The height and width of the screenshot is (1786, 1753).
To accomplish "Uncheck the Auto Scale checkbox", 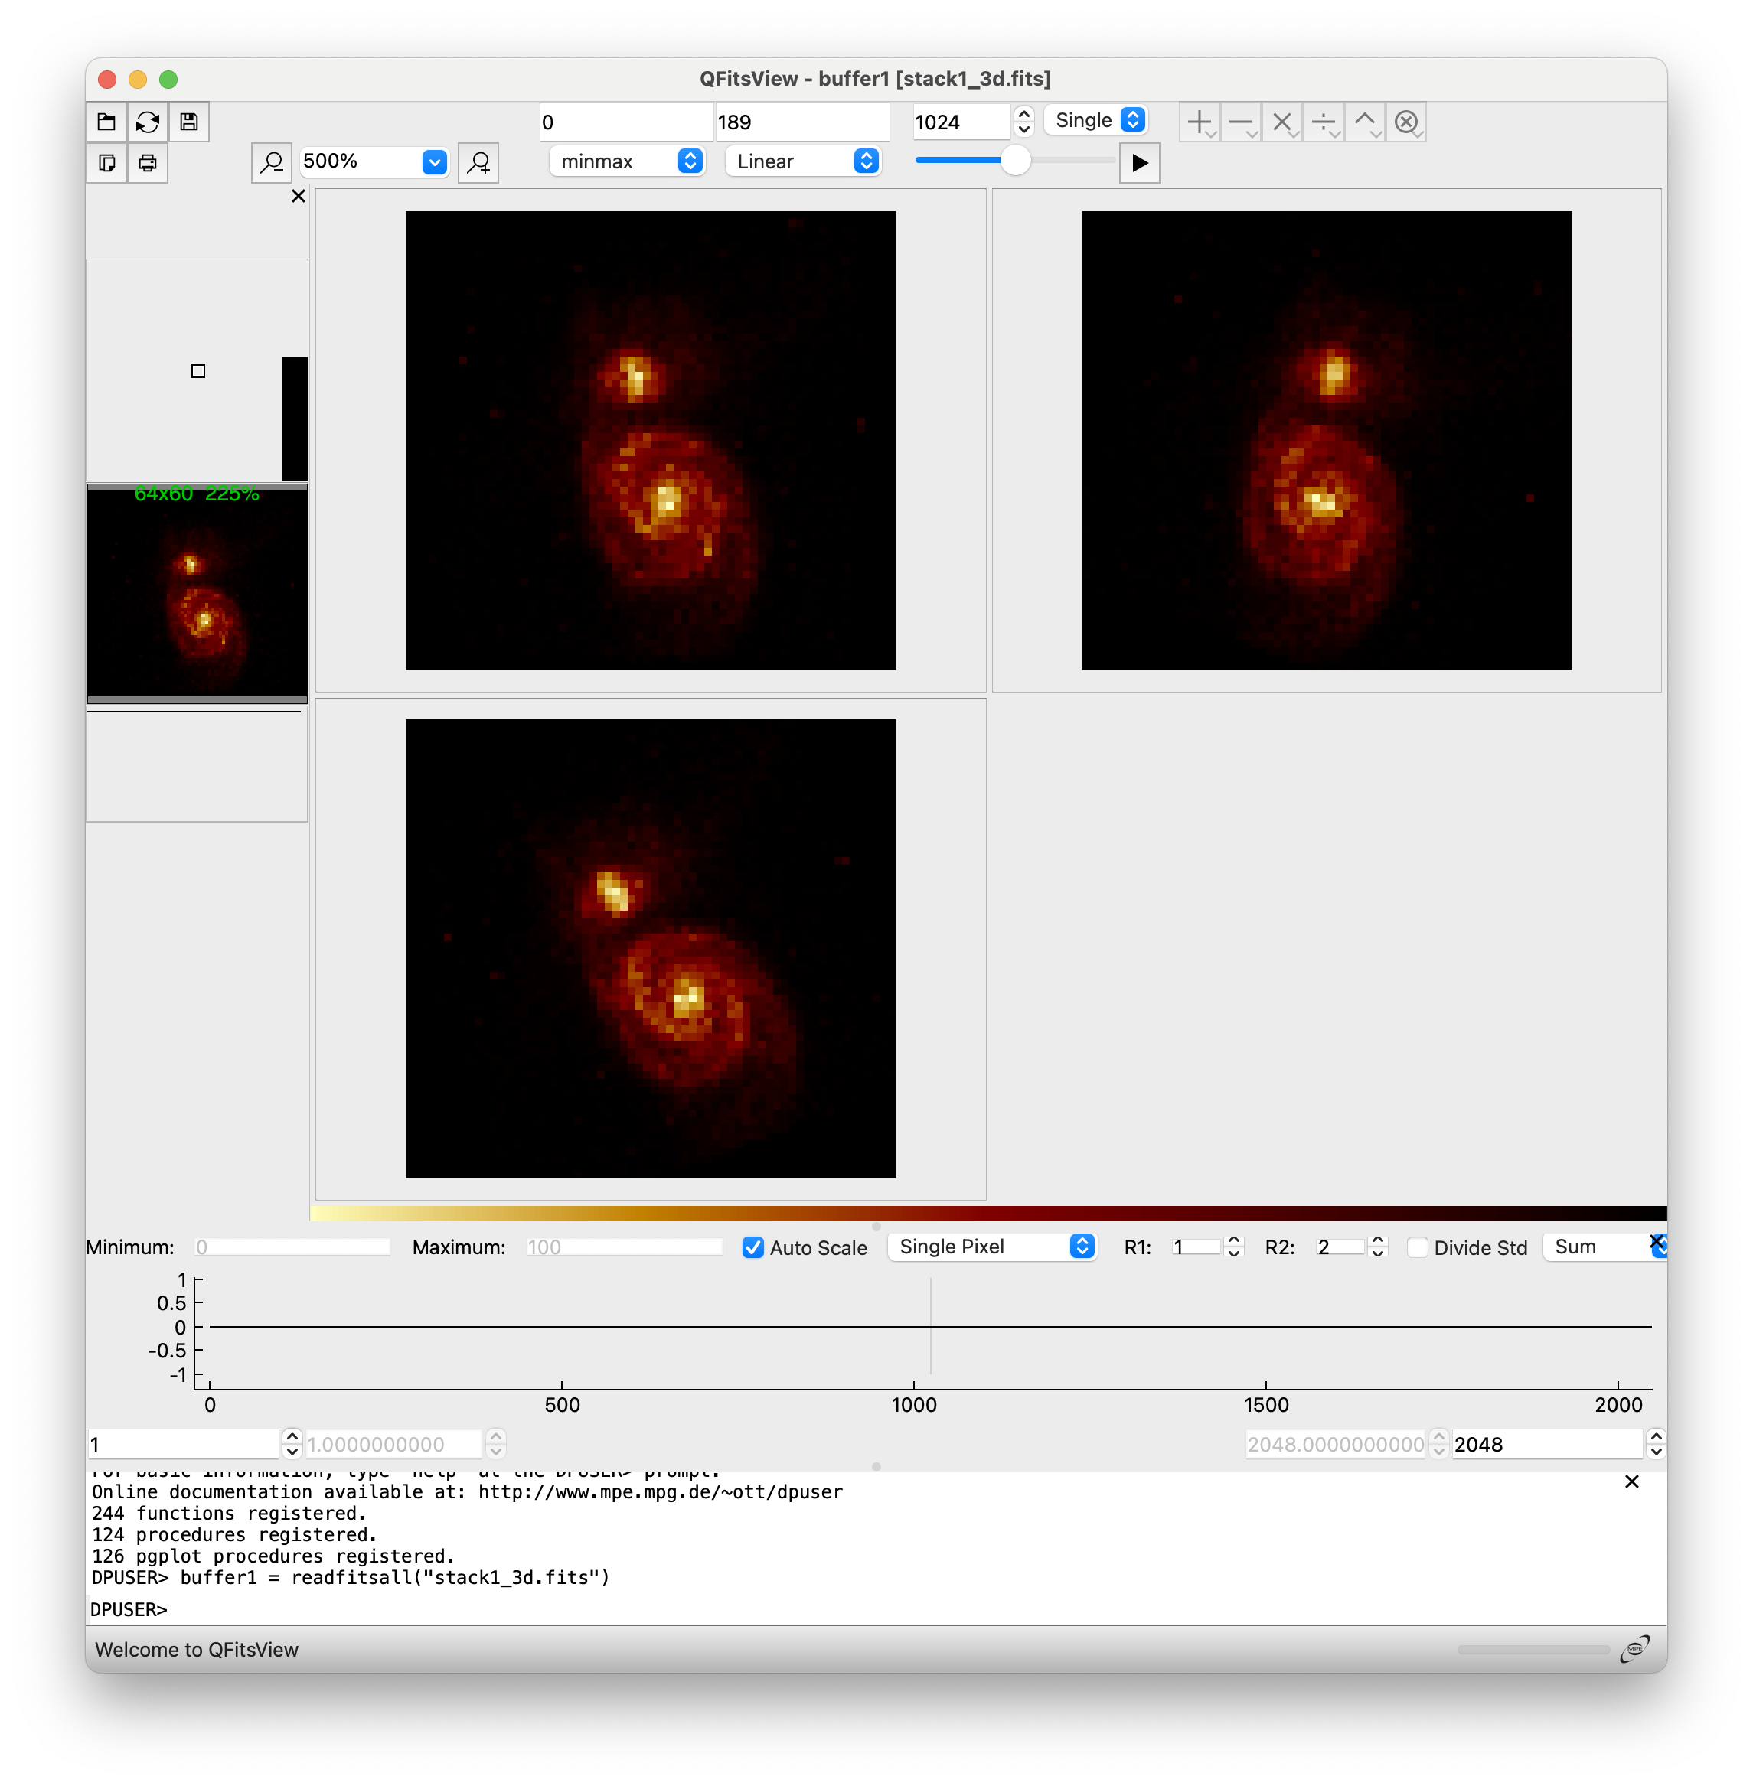I will (x=753, y=1248).
